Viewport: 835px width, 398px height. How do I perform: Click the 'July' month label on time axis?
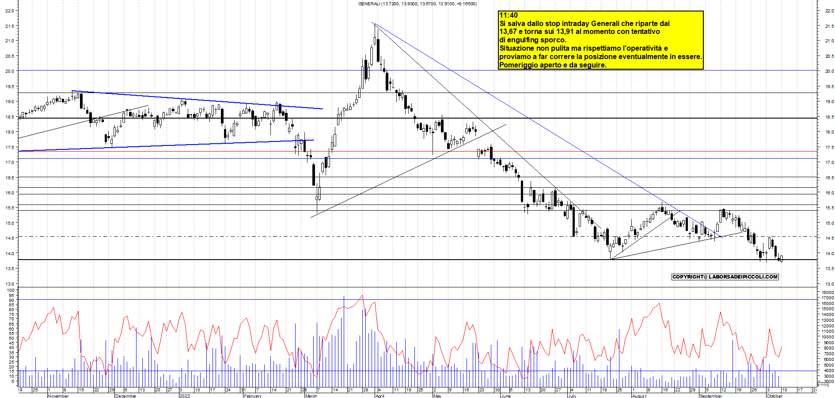[572, 396]
